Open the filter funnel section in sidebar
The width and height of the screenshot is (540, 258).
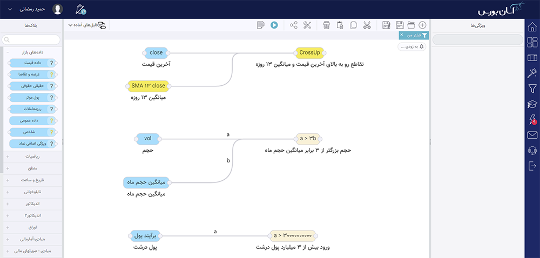532,89
